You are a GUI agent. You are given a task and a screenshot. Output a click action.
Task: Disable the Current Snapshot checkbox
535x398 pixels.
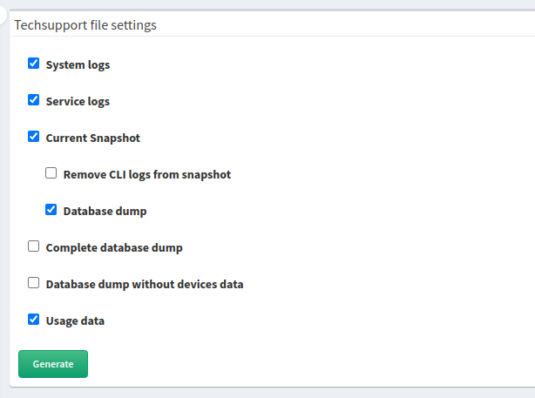pos(33,137)
